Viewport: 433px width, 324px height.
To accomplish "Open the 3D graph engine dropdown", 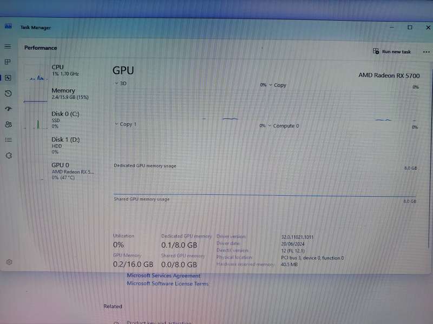I will [121, 84].
